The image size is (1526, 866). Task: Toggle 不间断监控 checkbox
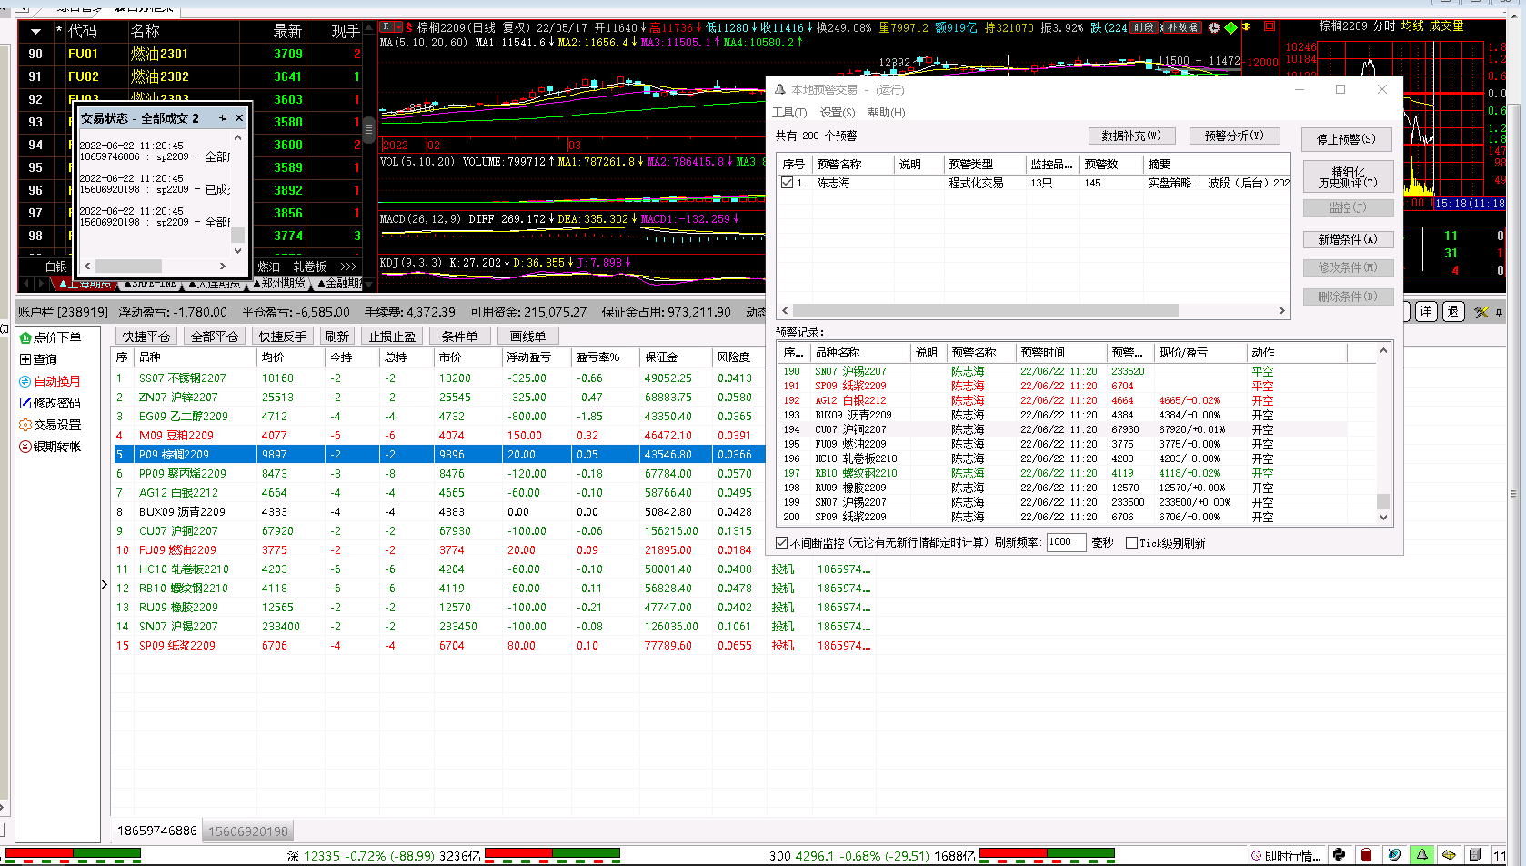781,543
